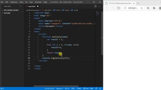Go back in the browser
The height and width of the screenshot is (90, 161).
pyautogui.click(x=107, y=8)
